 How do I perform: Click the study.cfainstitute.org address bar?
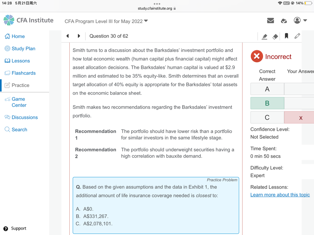point(157,8)
